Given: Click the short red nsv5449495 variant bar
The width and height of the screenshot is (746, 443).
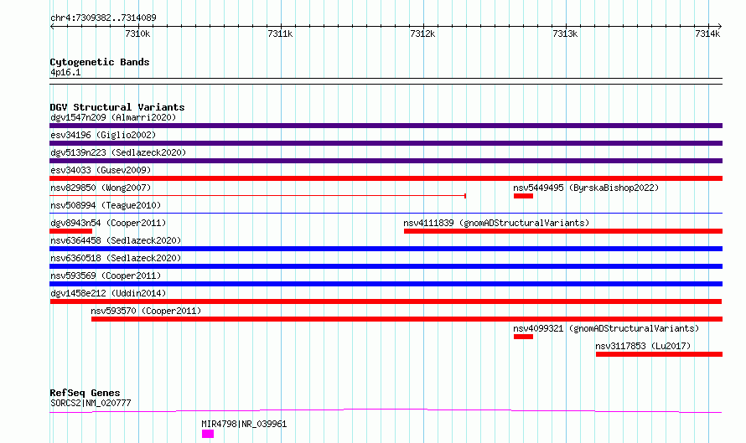Looking at the screenshot, I should pos(523,196).
